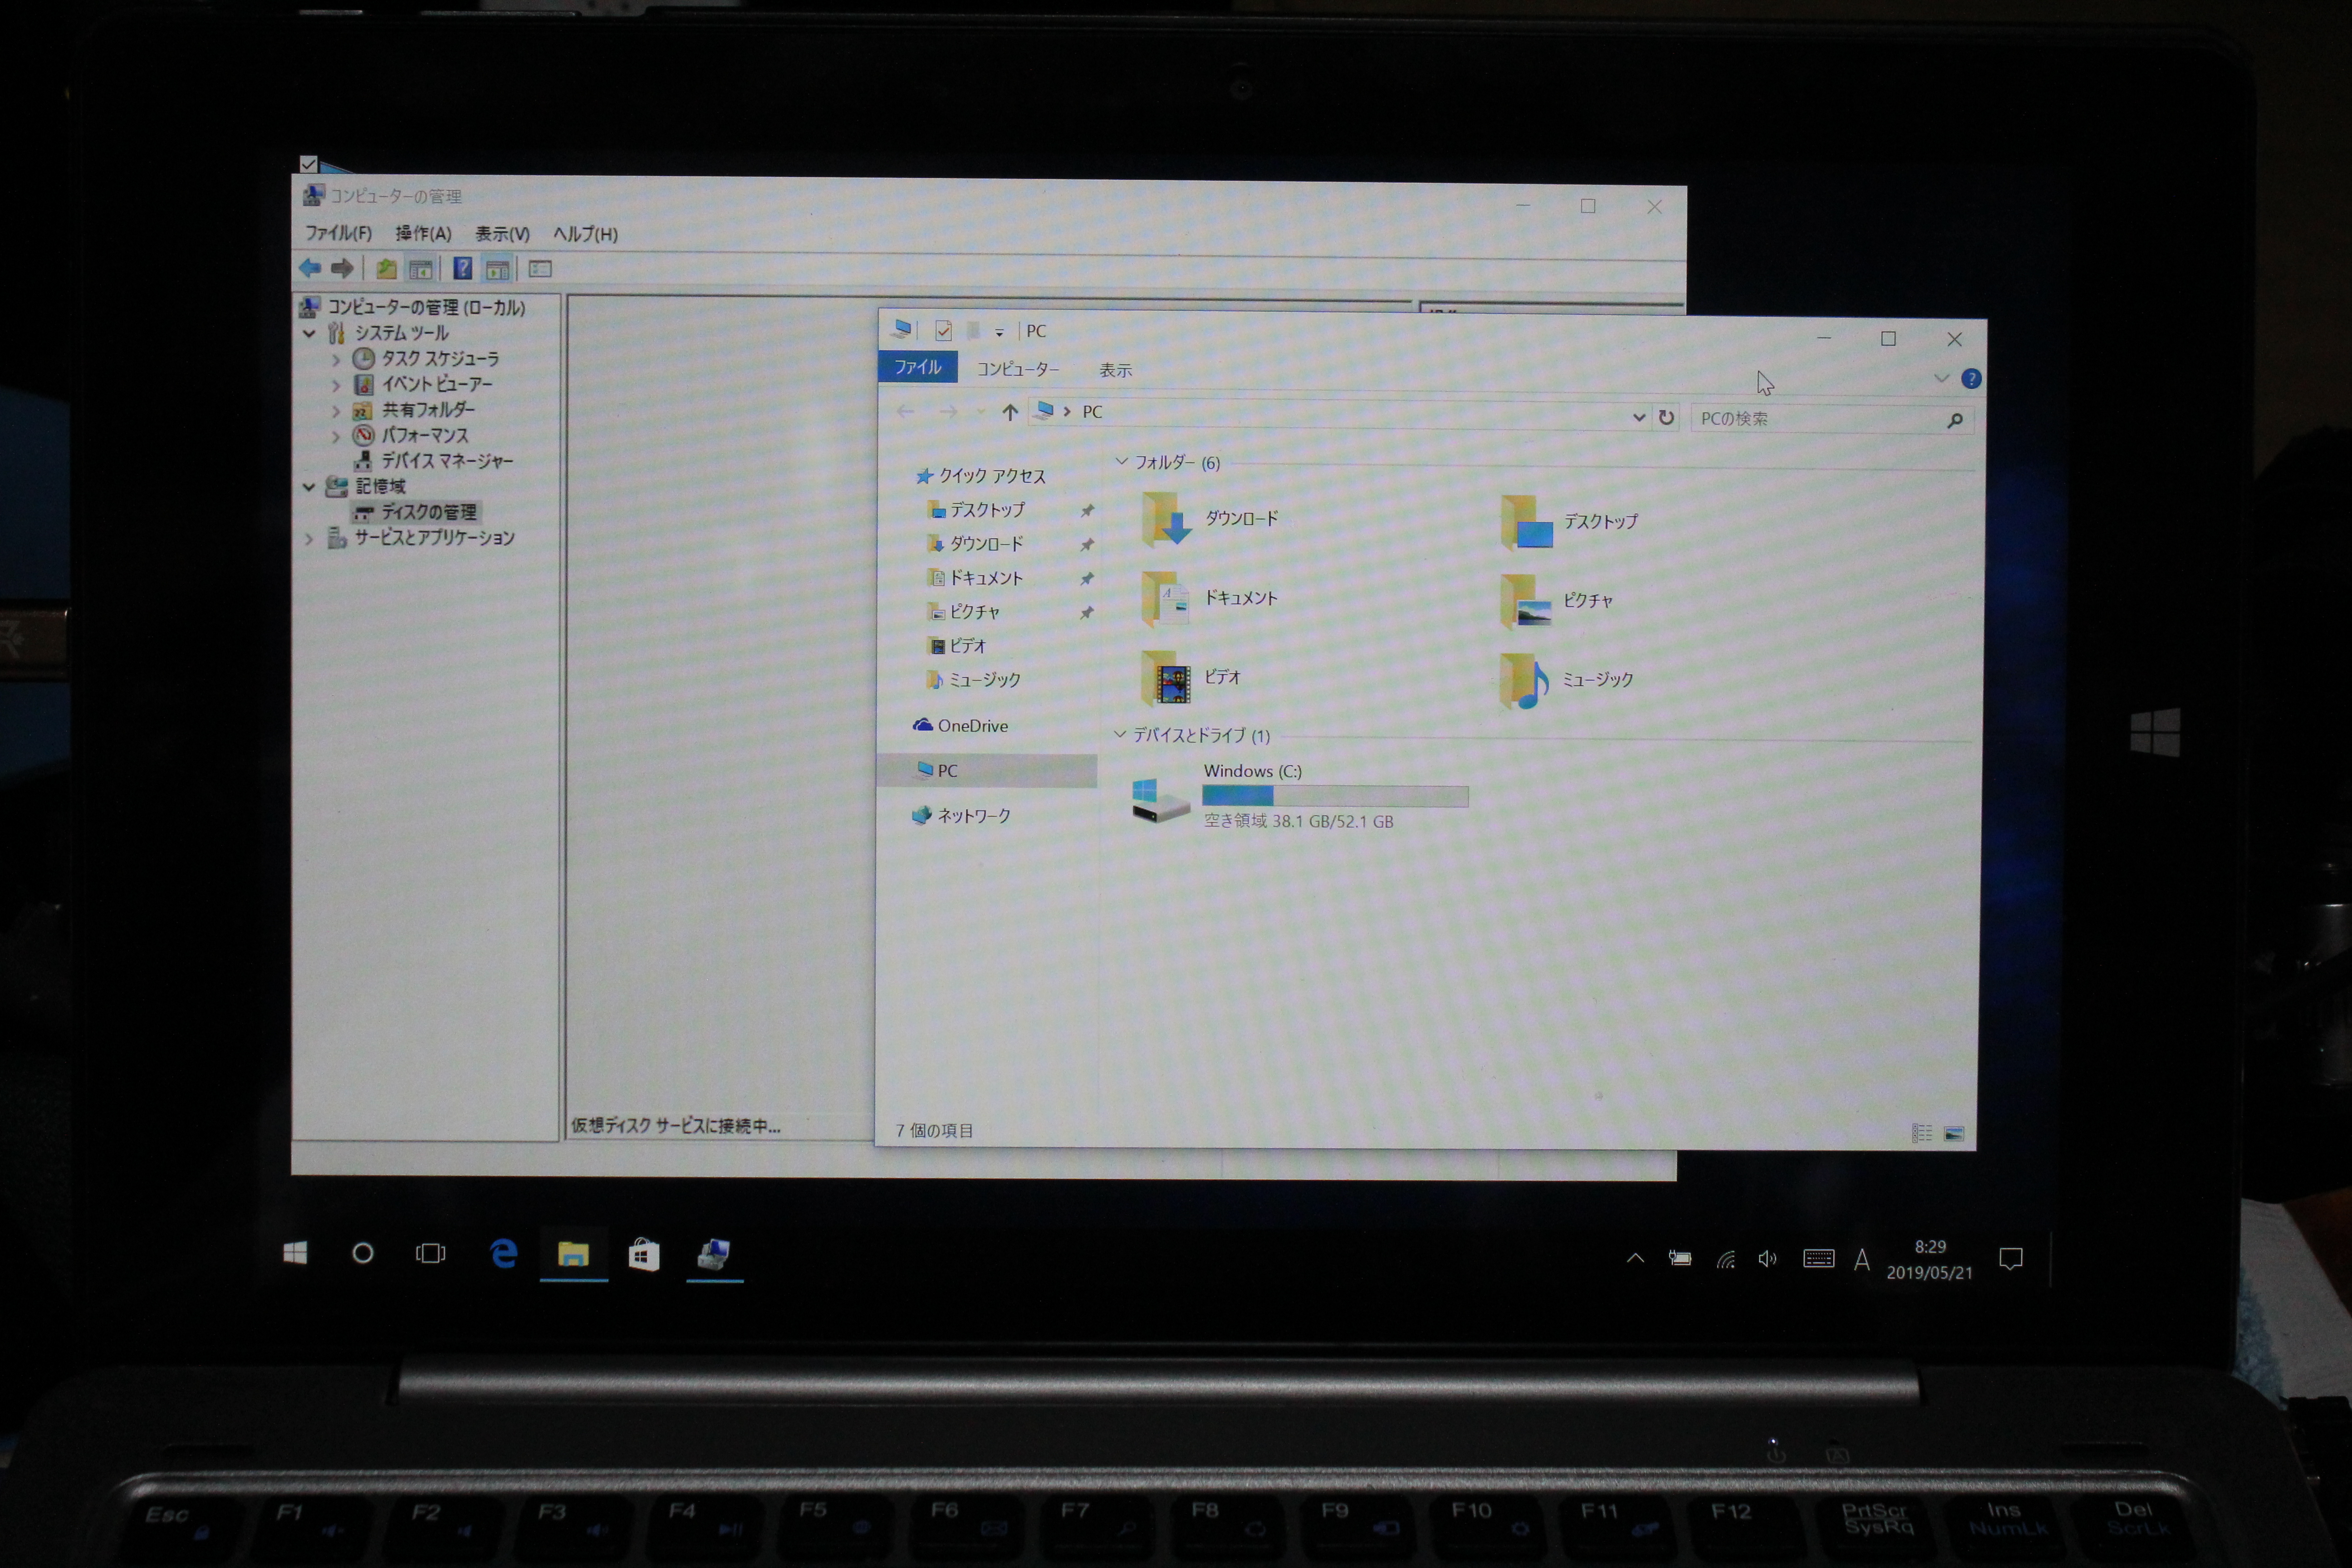
Task: Open the address bar history dropdown
Action: click(x=1638, y=417)
